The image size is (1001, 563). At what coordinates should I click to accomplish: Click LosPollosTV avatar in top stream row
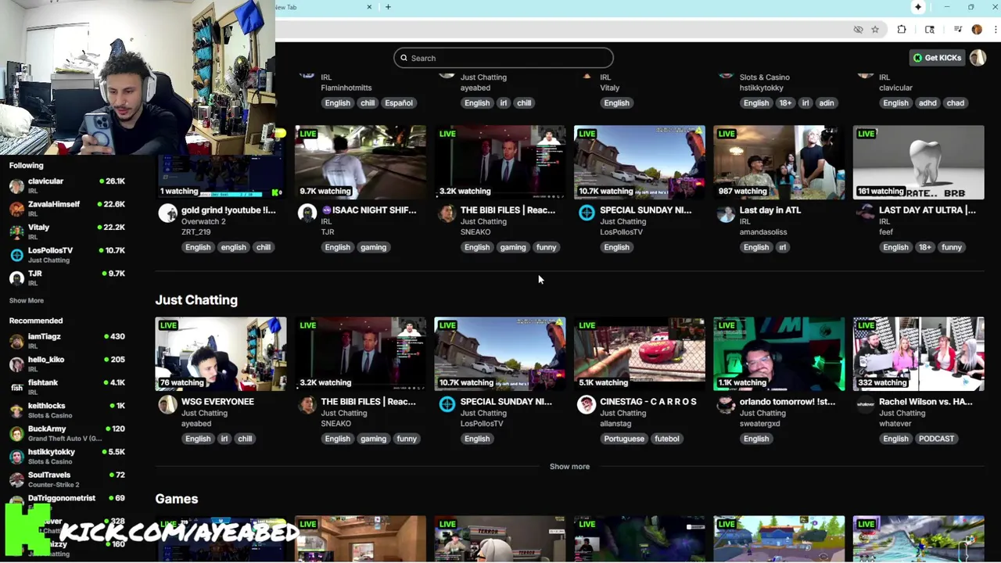click(x=587, y=213)
